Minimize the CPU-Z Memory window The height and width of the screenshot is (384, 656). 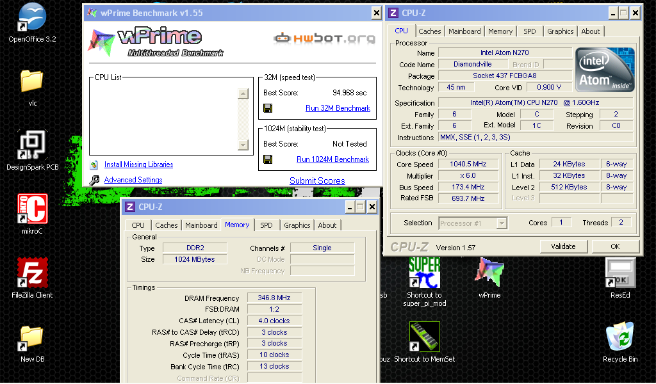pos(350,207)
